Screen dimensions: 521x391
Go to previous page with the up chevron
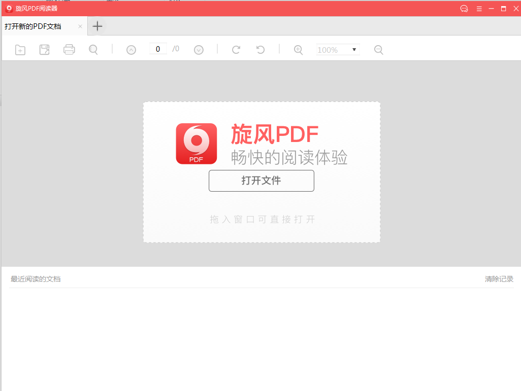click(131, 49)
